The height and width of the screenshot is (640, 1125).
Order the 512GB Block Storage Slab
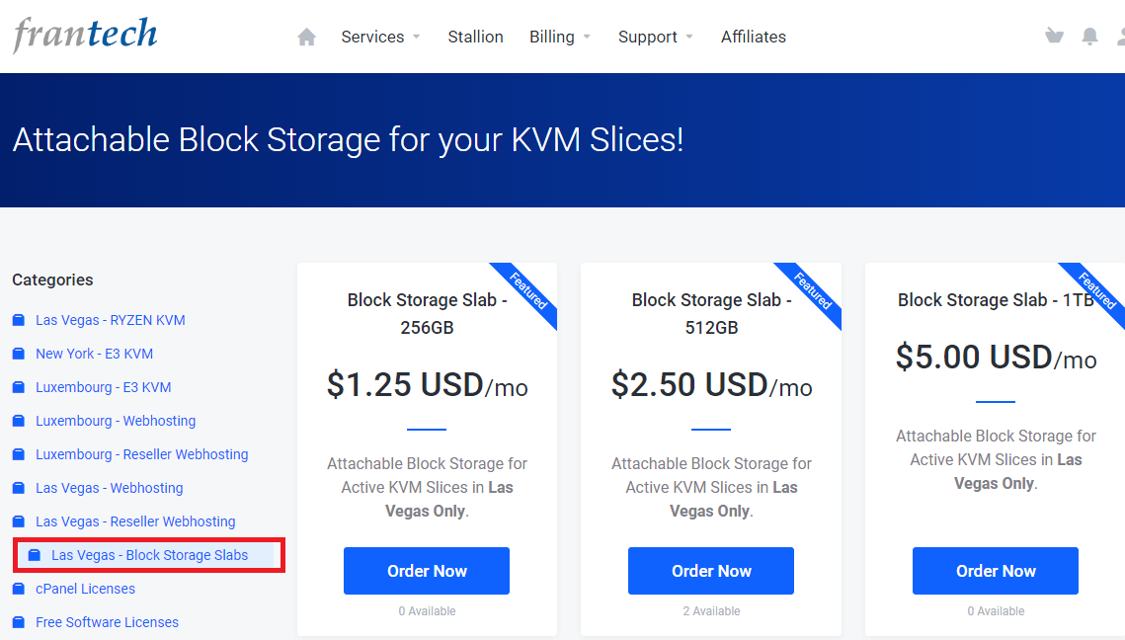(711, 571)
